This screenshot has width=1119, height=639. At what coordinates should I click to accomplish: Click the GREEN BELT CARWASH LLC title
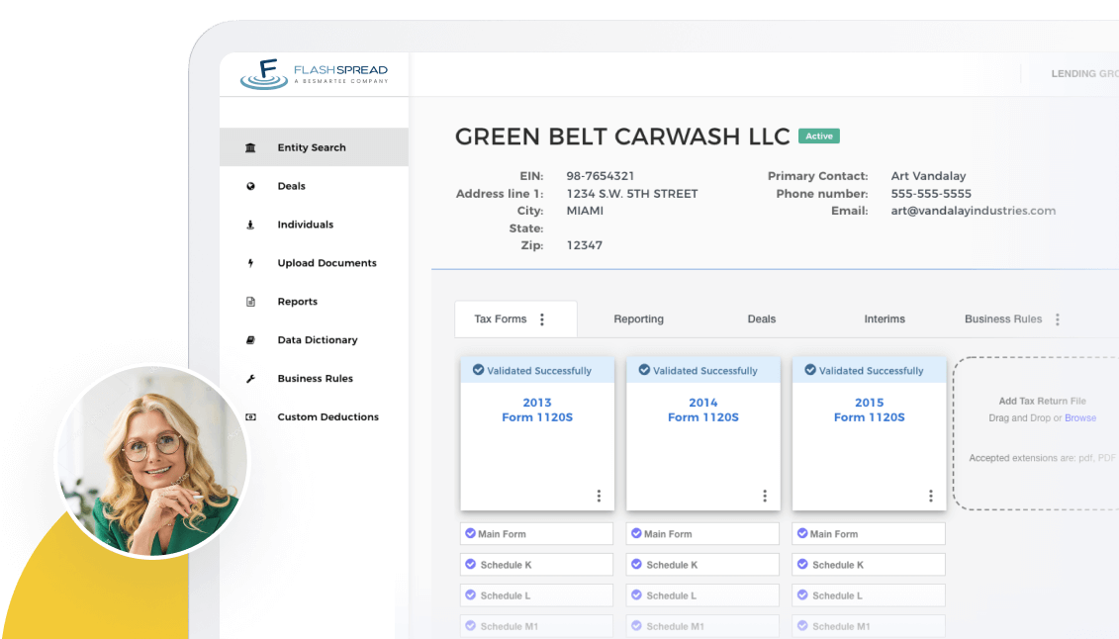tap(622, 137)
